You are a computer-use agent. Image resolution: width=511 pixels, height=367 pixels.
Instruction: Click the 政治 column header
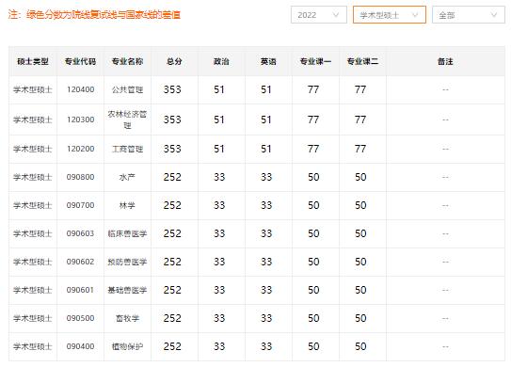(221, 61)
